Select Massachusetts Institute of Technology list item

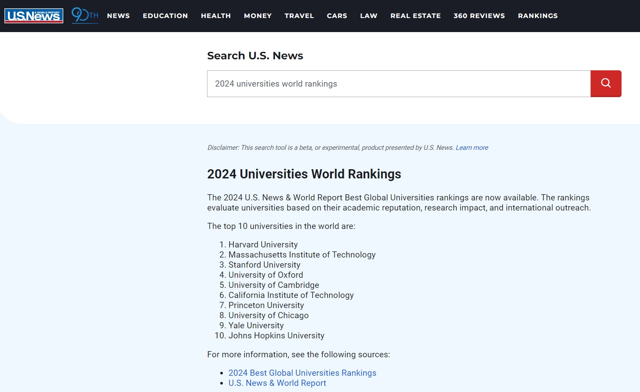[302, 254]
